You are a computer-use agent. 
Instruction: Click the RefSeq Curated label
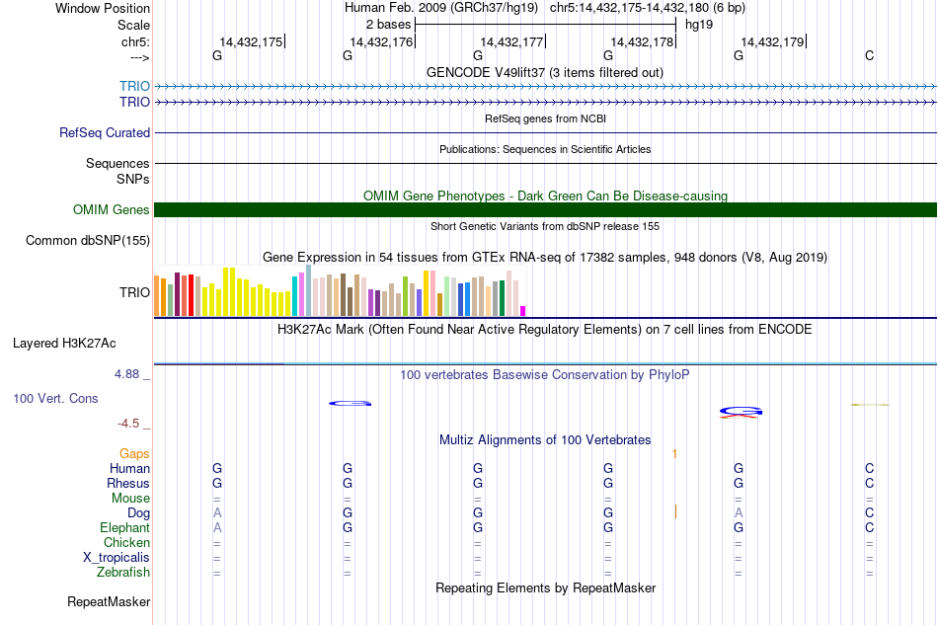point(105,132)
